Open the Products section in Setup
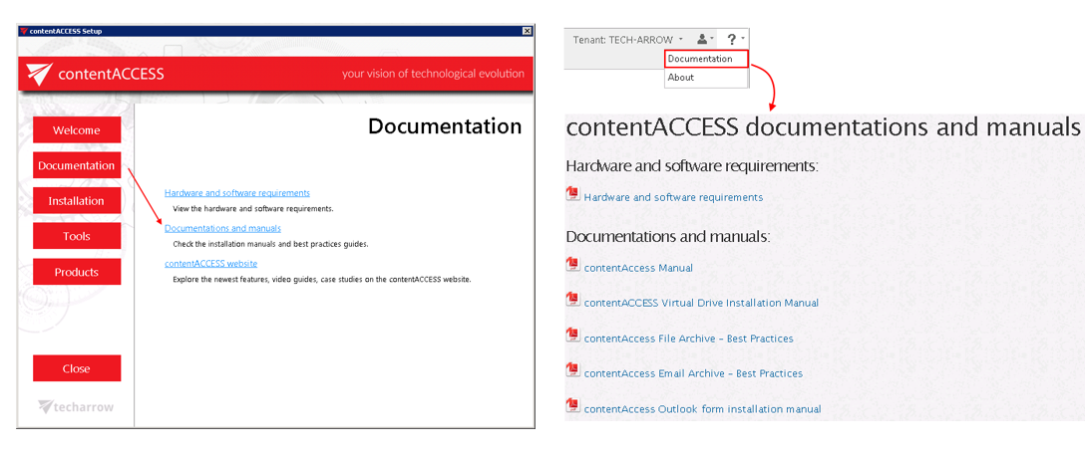Image resolution: width=1086 pixels, height=458 pixels. coord(77,272)
